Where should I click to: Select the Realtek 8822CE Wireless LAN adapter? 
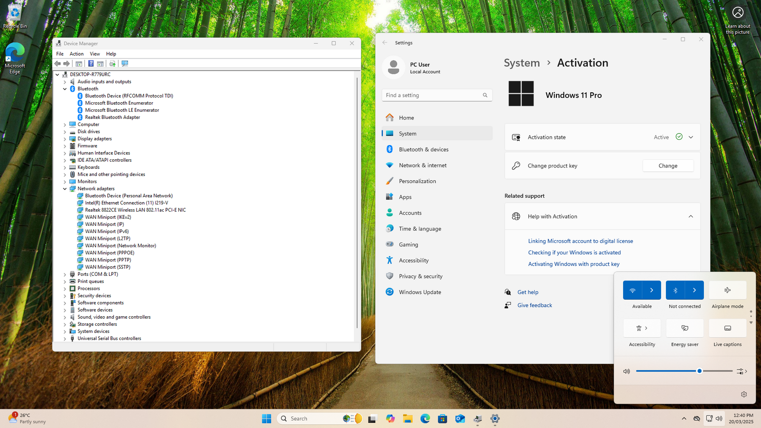pyautogui.click(x=136, y=210)
